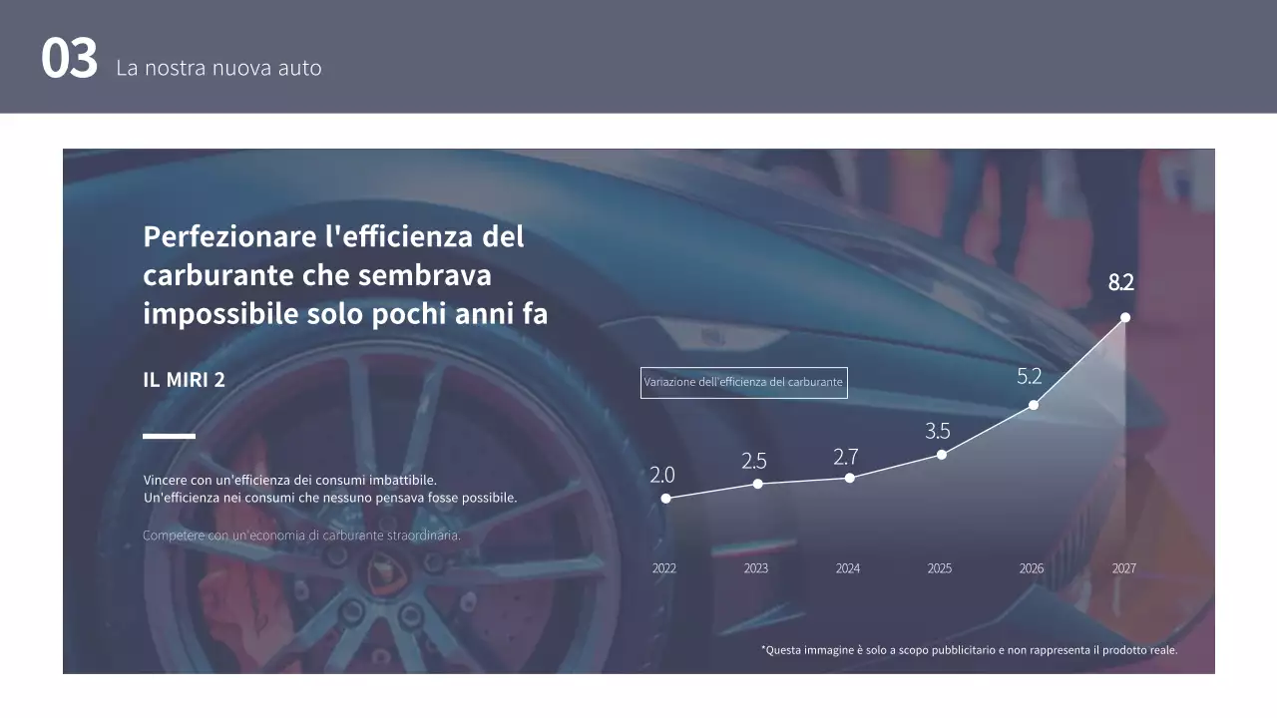This screenshot has height=718, width=1277.
Task: Select the 2.5 data point
Action: click(x=757, y=486)
